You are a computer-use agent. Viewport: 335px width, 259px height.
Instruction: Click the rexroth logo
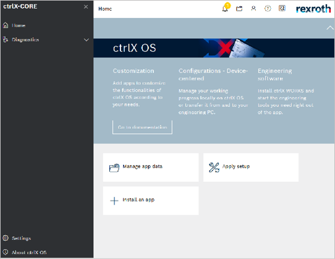[x=313, y=9]
